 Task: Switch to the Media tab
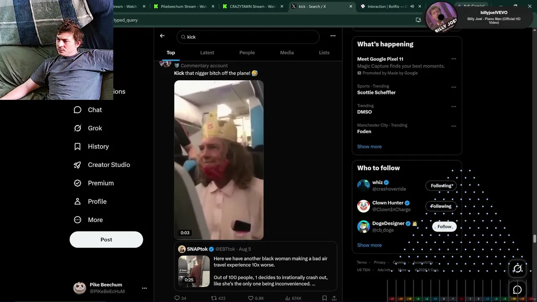(x=287, y=53)
